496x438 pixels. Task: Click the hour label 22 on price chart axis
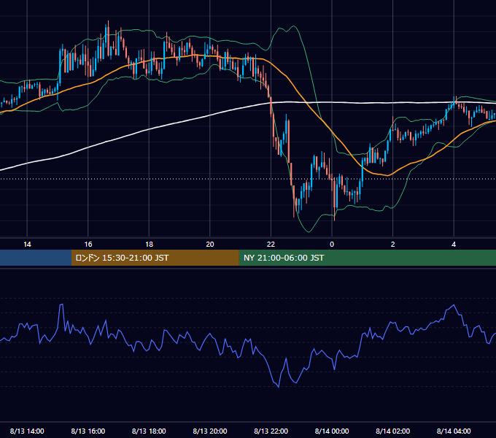tap(271, 245)
